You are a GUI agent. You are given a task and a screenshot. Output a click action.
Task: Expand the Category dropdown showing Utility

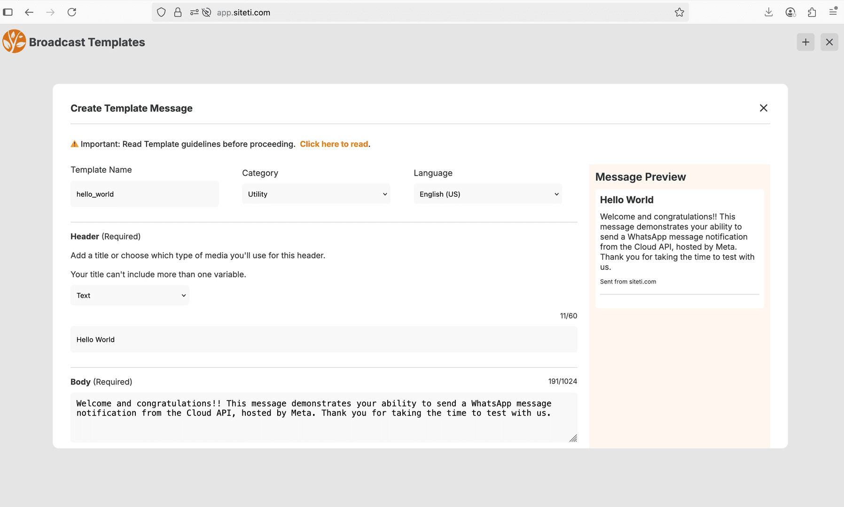pyautogui.click(x=316, y=194)
